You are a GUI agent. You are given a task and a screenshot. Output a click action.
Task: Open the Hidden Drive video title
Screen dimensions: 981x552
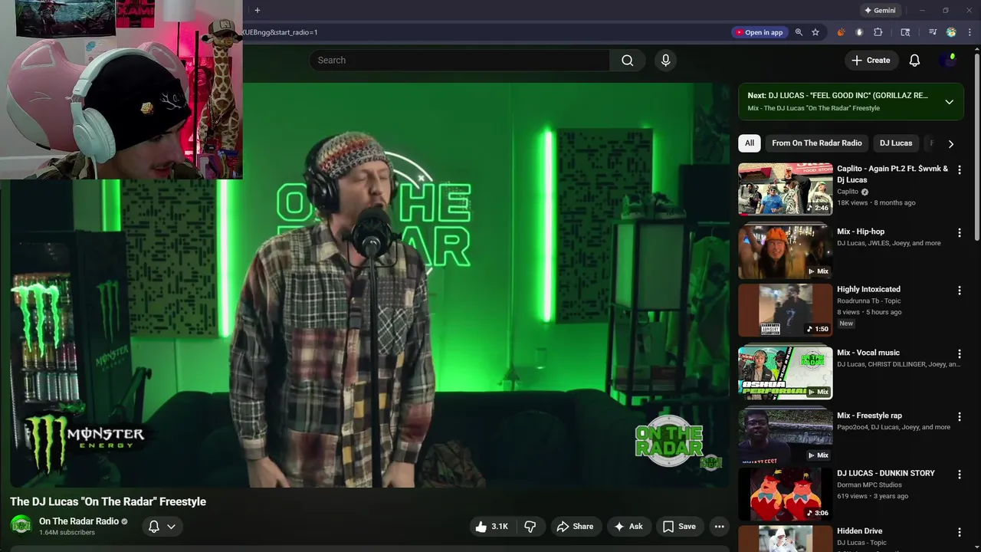[859, 531]
